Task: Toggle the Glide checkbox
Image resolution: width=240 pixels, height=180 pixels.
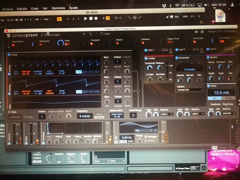Action: [9, 112]
